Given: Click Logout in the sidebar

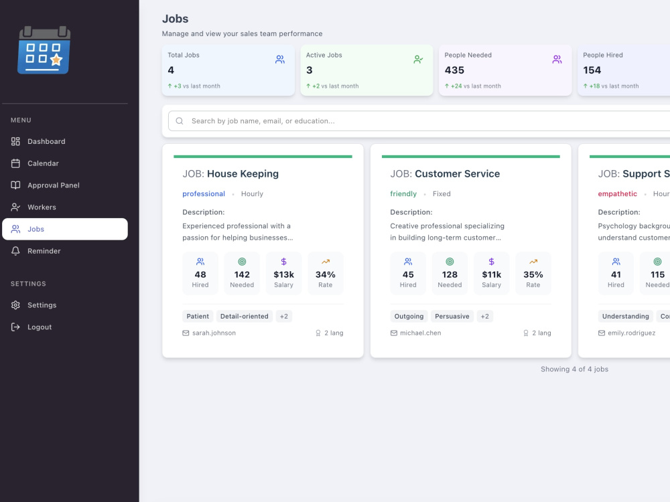Looking at the screenshot, I should (65, 327).
